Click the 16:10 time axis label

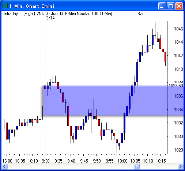(33, 161)
